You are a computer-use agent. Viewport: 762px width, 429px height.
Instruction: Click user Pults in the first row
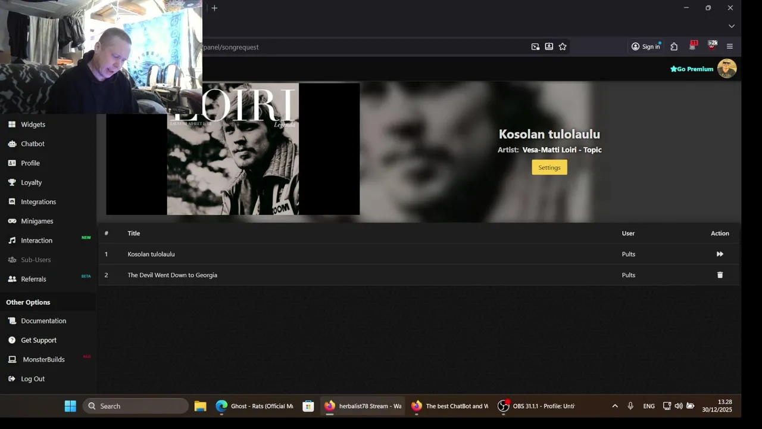click(629, 254)
